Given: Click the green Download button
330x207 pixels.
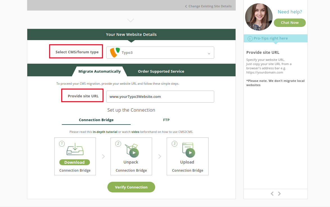Looking at the screenshot, I should [x=74, y=162].
